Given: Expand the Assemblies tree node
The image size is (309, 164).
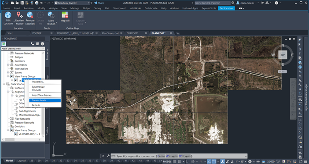Looking at the screenshot, I should [8, 65].
